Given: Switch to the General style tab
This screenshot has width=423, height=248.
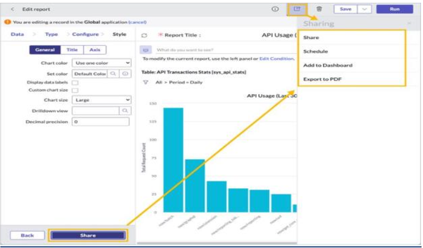Looking at the screenshot, I should click(45, 49).
